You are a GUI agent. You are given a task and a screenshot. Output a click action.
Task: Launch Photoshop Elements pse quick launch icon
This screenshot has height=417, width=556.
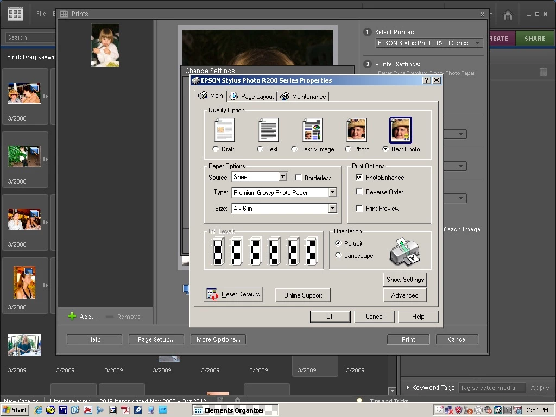(162, 409)
